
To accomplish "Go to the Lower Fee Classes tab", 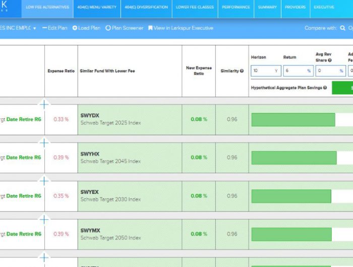I will tap(195, 7).
